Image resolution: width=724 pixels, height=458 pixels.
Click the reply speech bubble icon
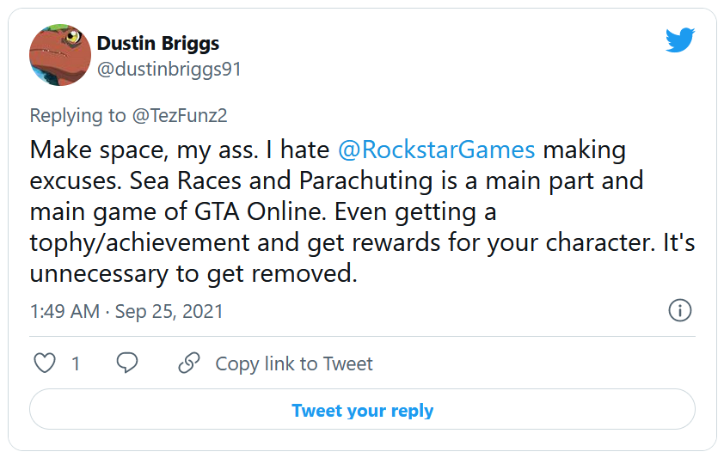pos(127,363)
